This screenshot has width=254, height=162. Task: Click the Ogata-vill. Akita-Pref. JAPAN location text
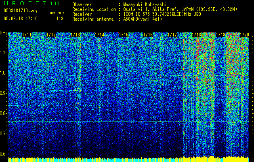coord(180,9)
